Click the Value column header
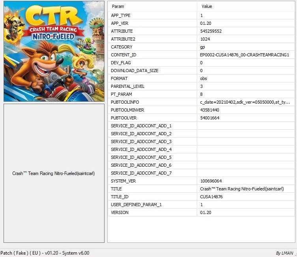This screenshot has height=257, width=297. click(207, 6)
